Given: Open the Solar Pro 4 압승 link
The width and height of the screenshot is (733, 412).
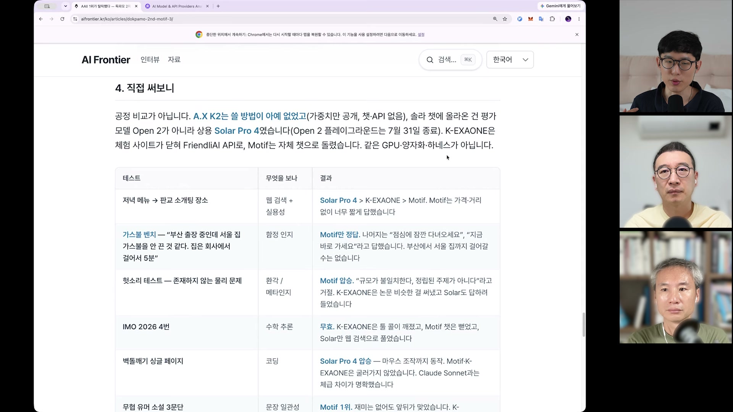Looking at the screenshot, I should (x=346, y=361).
